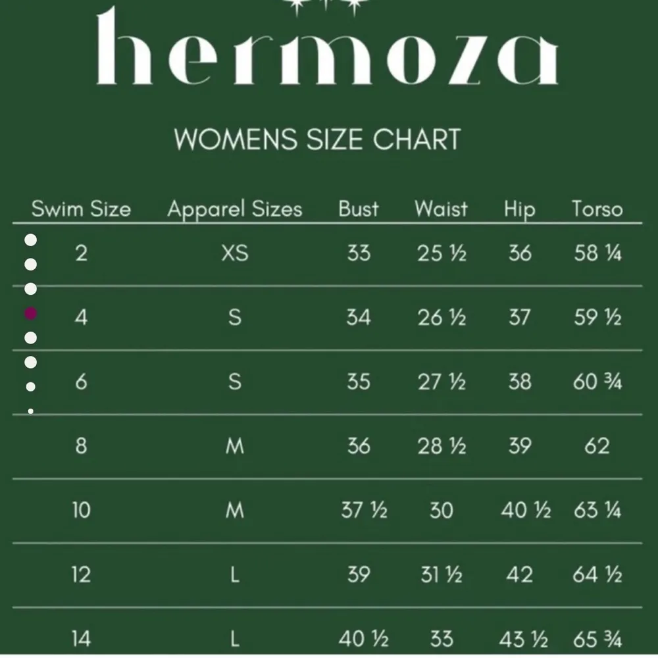Viewport: 658px width, 658px height.
Task: Select the sixth carousel dot from top
Action: (x=30, y=362)
